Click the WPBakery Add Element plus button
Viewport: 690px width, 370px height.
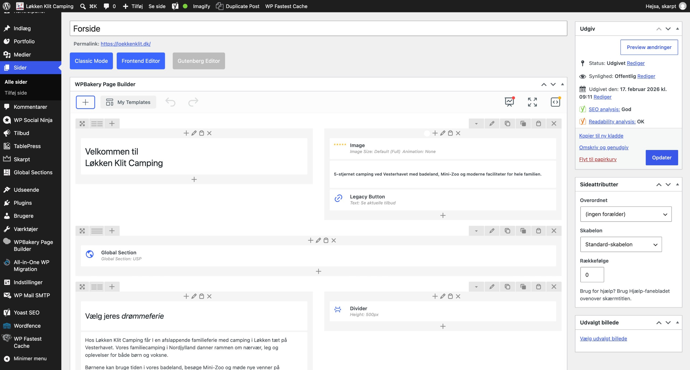point(85,102)
